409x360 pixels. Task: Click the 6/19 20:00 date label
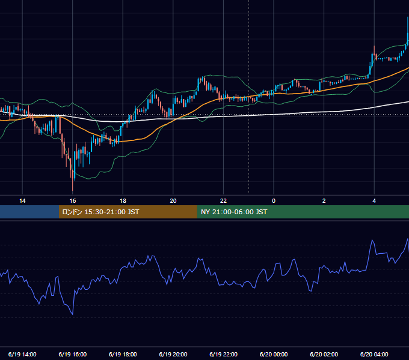tap(173, 354)
